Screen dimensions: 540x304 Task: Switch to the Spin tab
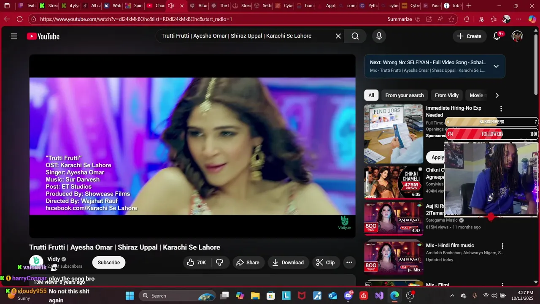pos(134,6)
